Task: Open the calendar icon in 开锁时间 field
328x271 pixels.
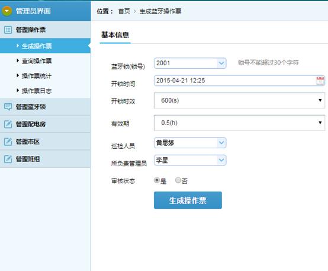Action: (320, 81)
